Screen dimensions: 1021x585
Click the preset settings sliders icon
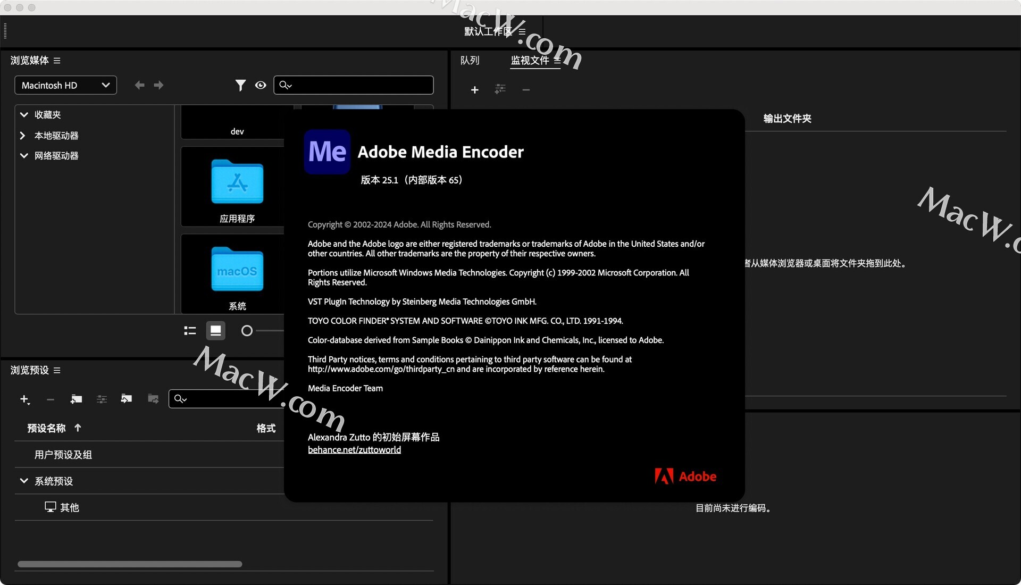(102, 399)
